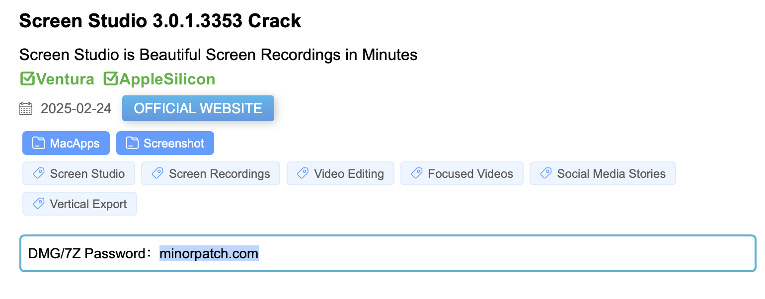
Task: Click the tag icon beside Focused Videos
Action: click(416, 173)
